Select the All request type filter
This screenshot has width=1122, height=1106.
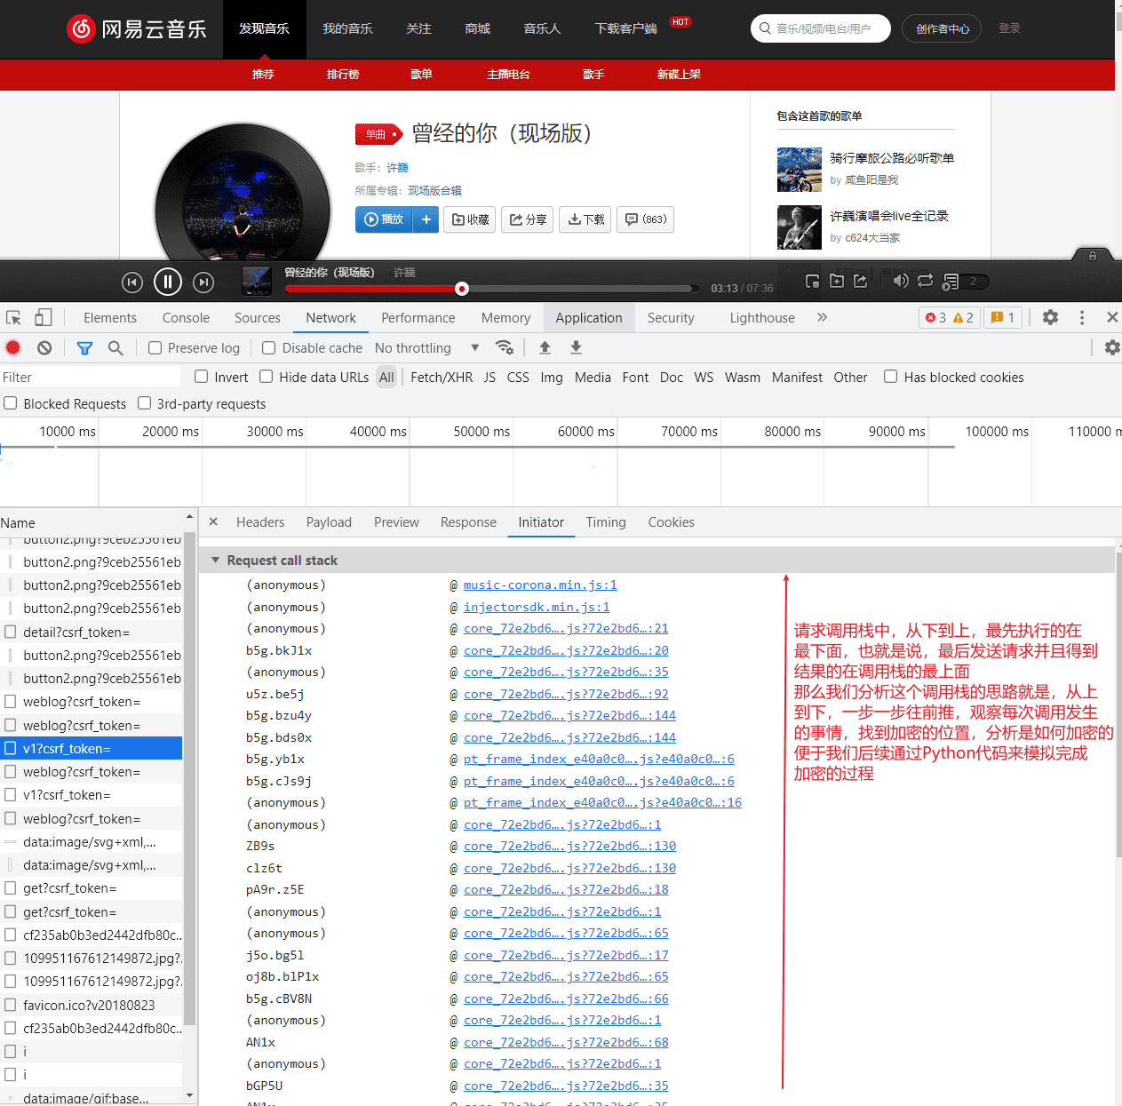(x=386, y=378)
